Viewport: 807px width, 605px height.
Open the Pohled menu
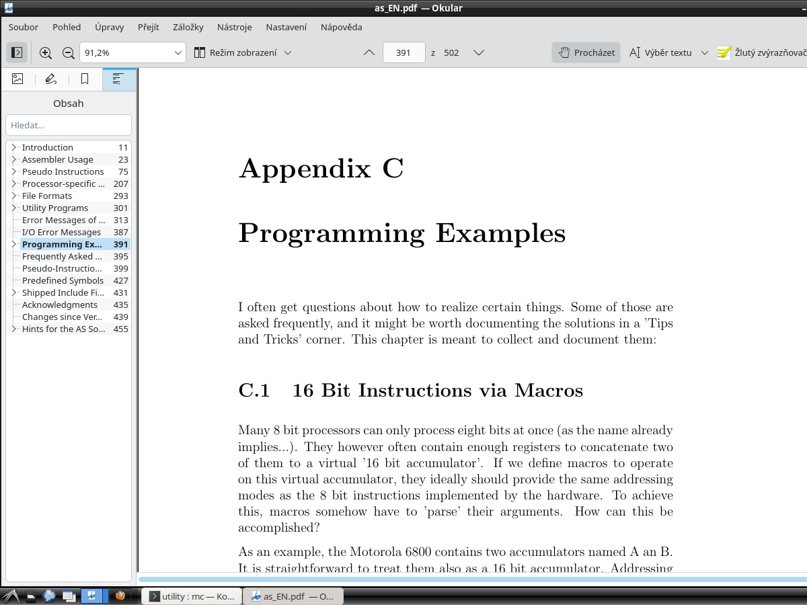coord(67,27)
